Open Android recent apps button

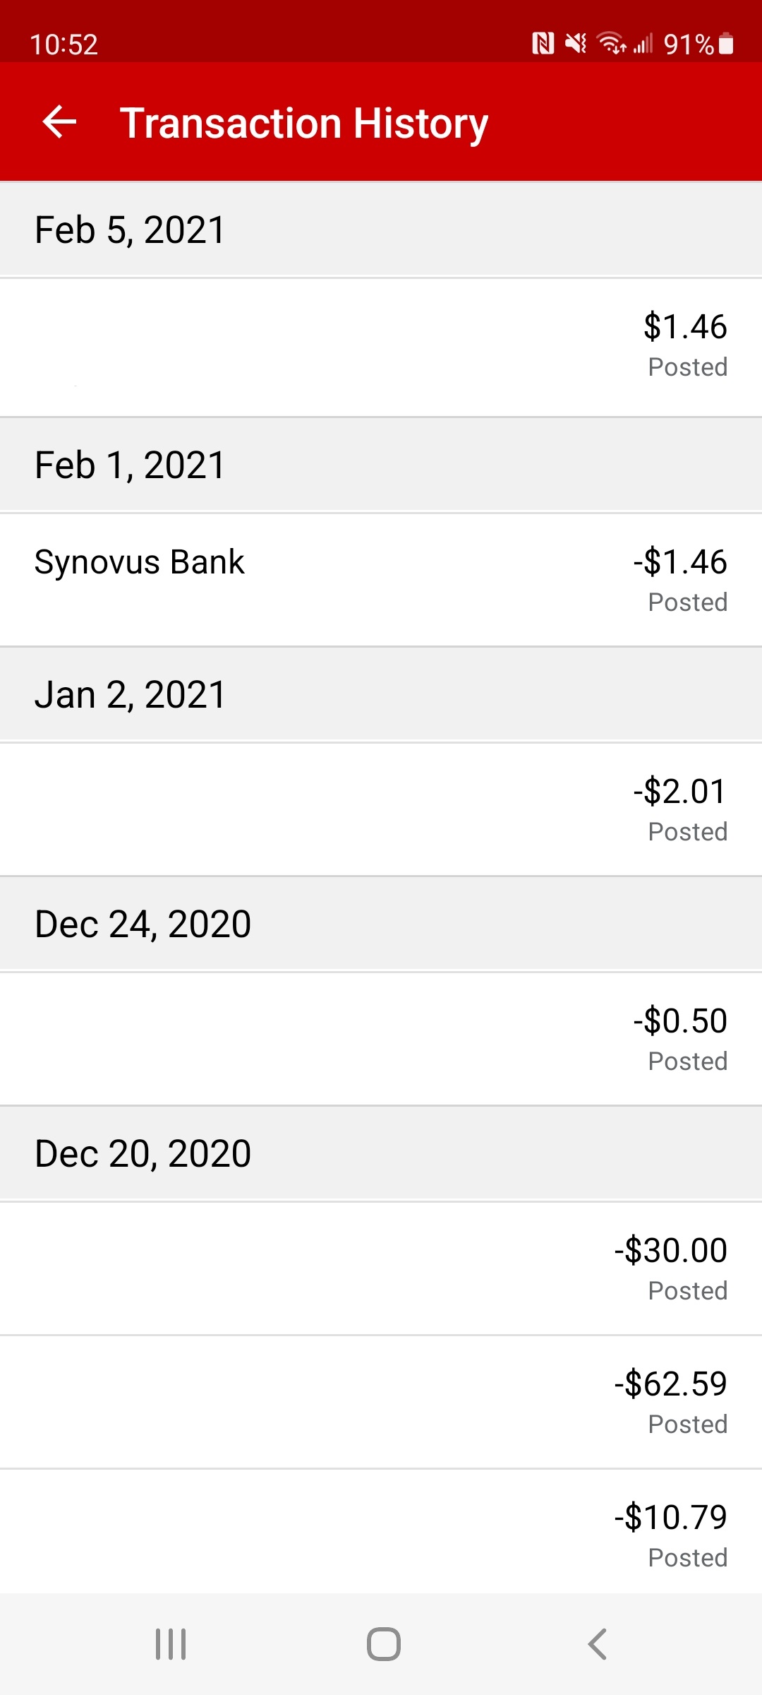point(171,1644)
